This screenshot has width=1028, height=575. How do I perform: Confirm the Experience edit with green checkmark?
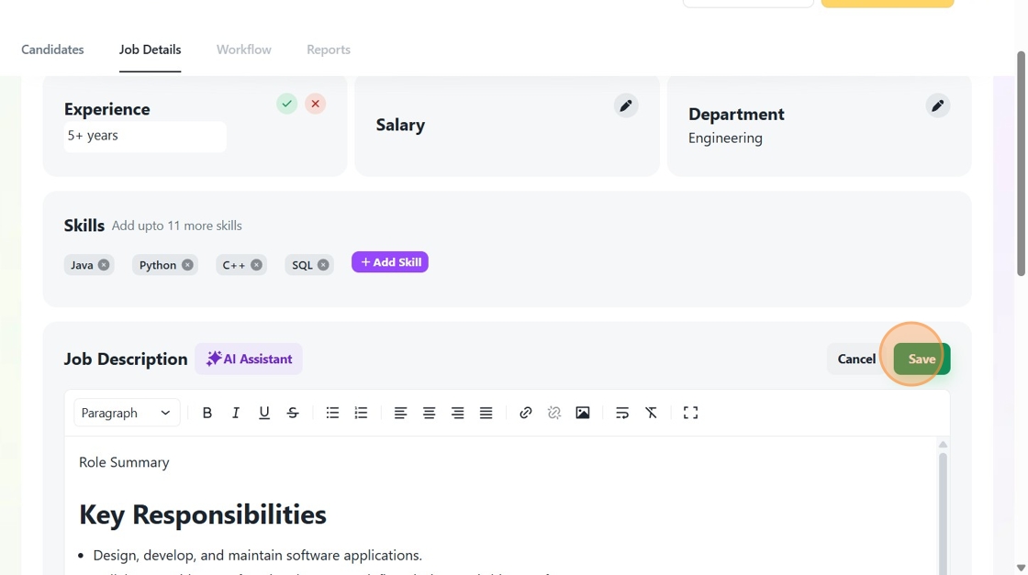(286, 104)
